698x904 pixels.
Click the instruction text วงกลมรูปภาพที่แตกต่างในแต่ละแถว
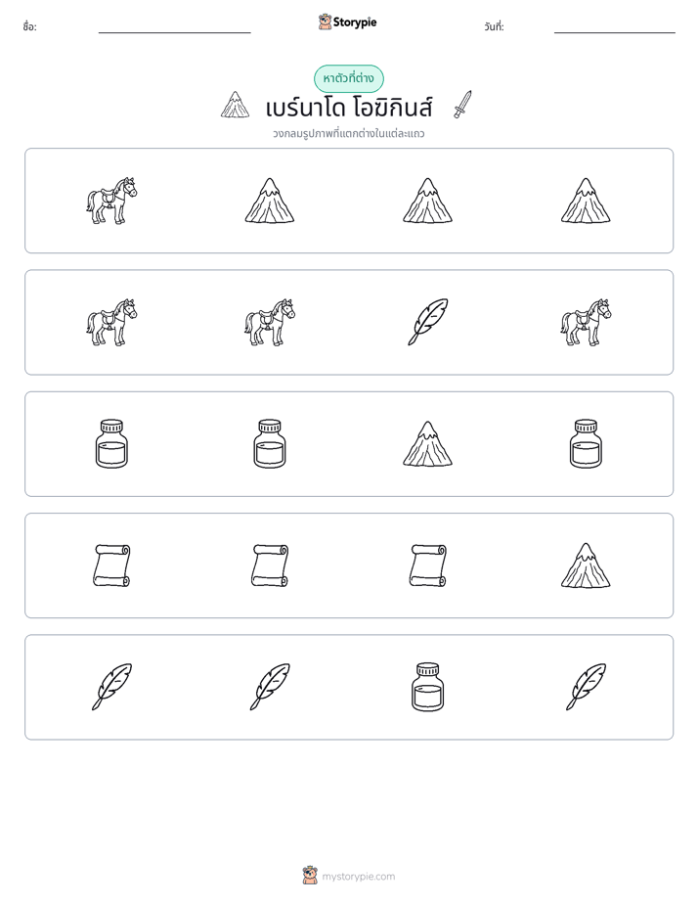tap(349, 134)
